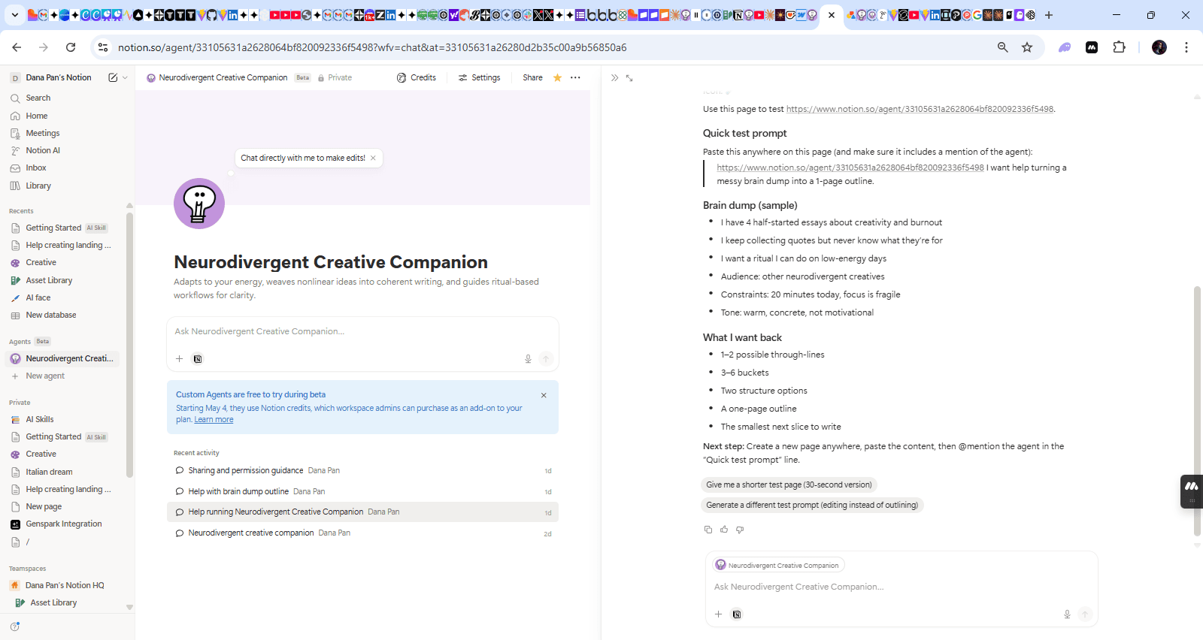Click the plus attach icon in chat box
Viewport: 1203px width, 640px height.
coord(718,614)
